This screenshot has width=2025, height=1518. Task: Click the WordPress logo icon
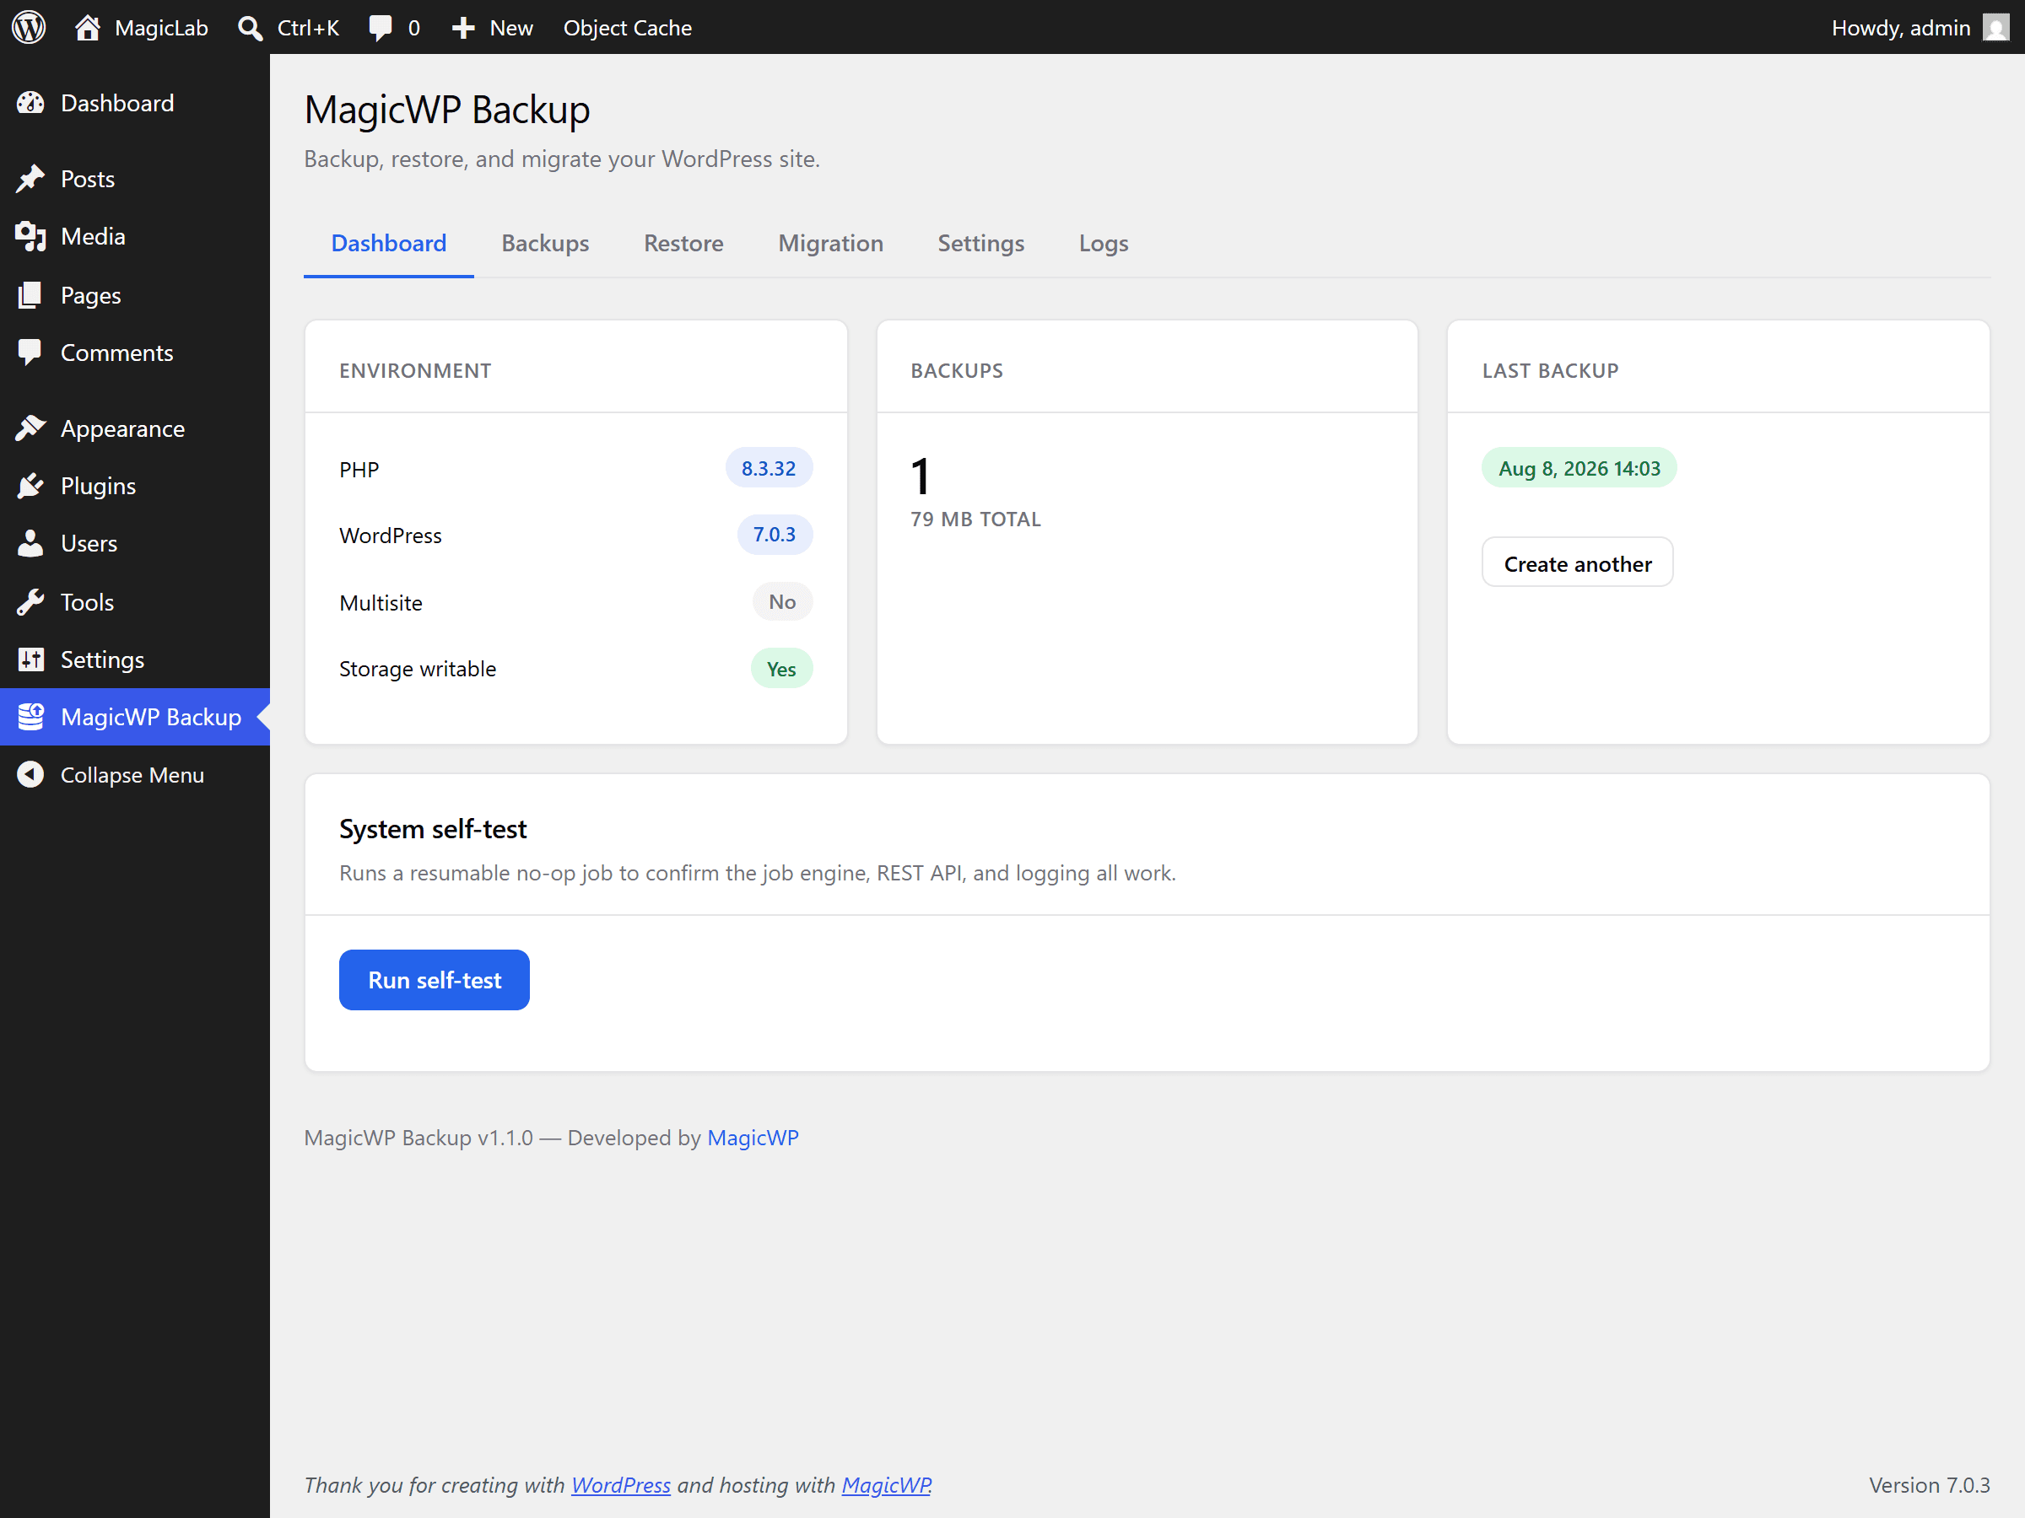point(29,26)
